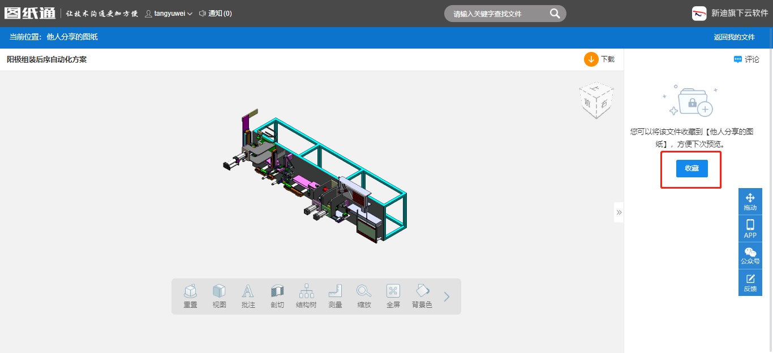The width and height of the screenshot is (773, 353).
Task: Open the Background color (背景色) tool
Action: point(422,296)
